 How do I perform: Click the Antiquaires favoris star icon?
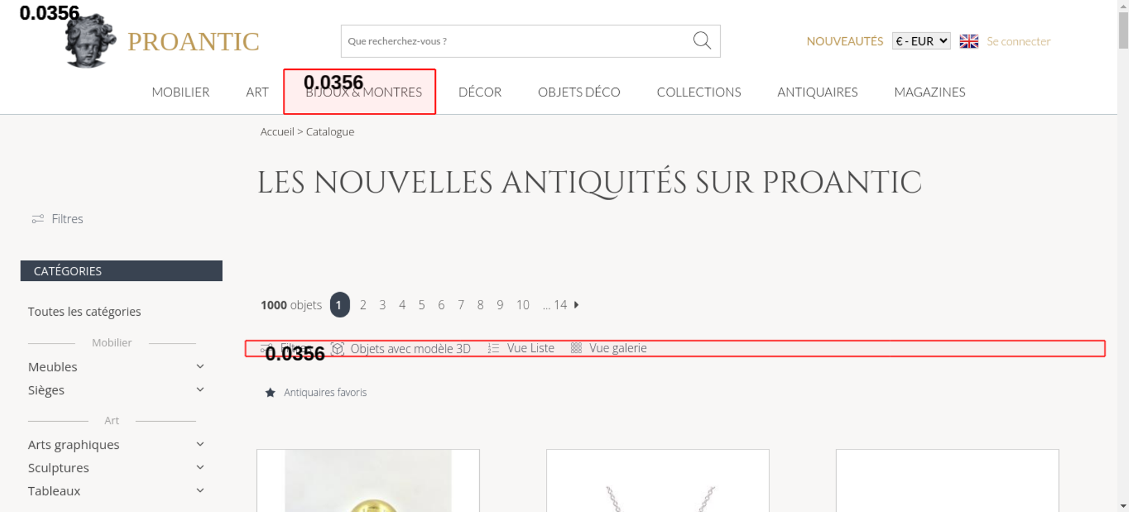[x=270, y=392]
